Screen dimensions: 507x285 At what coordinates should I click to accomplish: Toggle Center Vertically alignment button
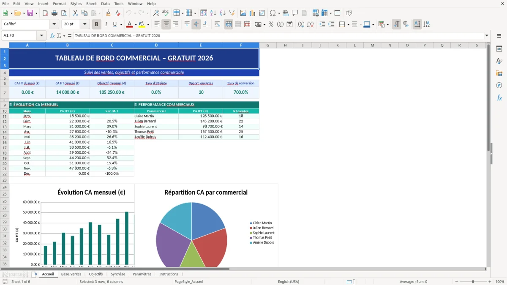point(196,24)
